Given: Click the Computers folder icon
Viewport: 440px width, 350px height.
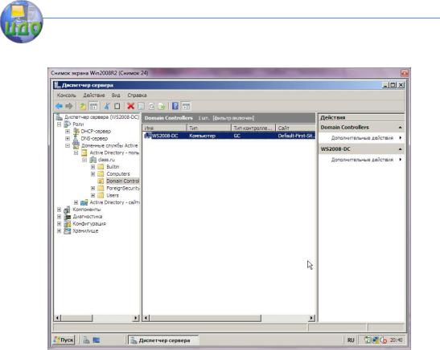Looking at the screenshot, I should click(101, 174).
